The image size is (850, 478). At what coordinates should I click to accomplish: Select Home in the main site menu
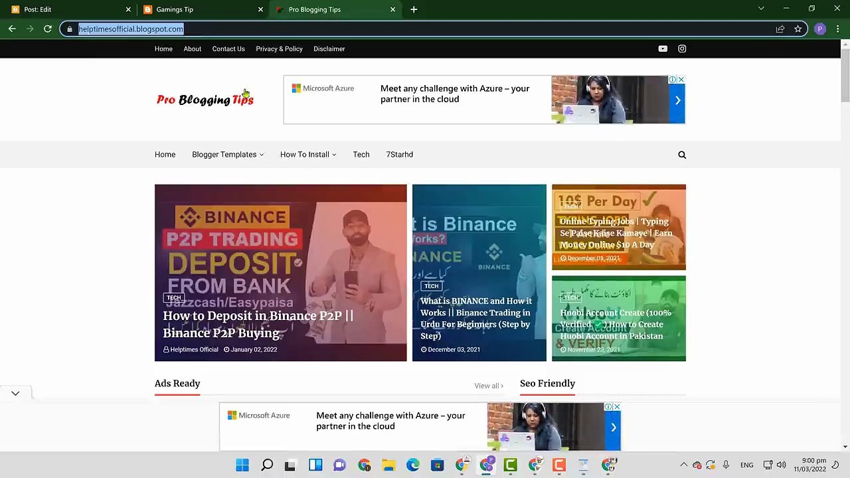(x=165, y=155)
